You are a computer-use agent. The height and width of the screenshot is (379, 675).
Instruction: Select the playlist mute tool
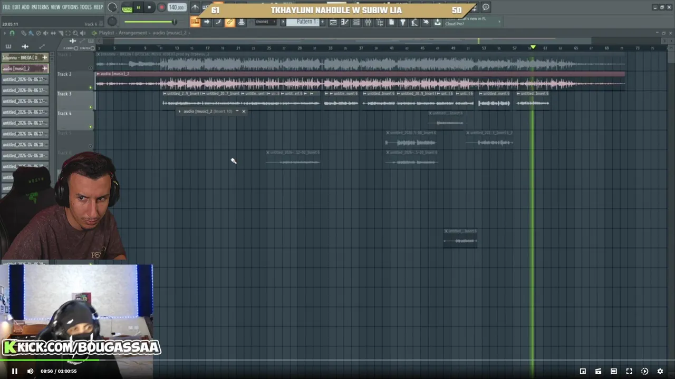45,33
